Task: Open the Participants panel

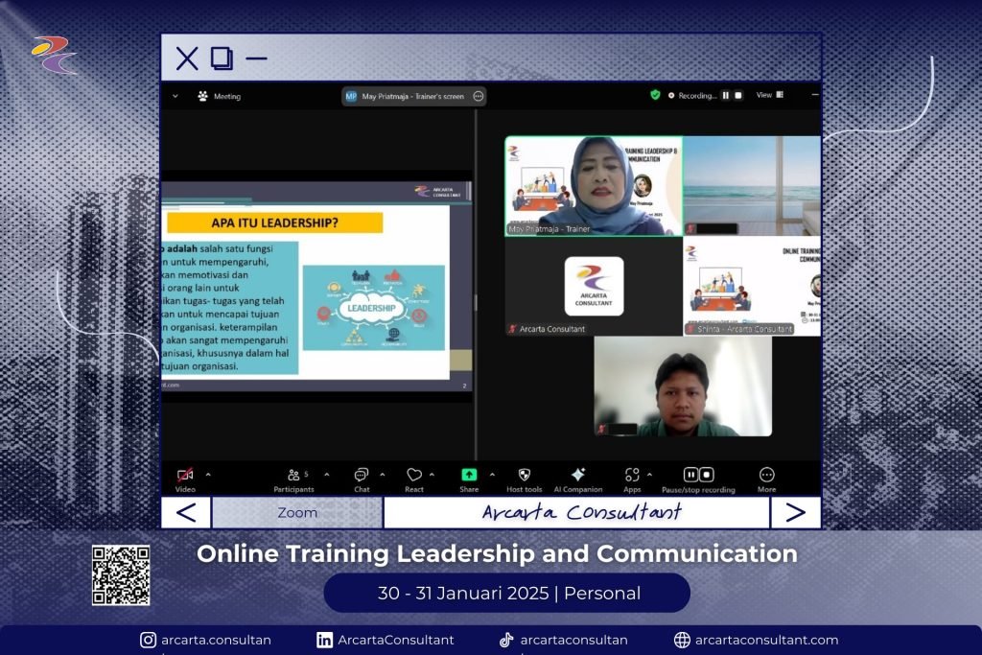Action: coord(293,476)
